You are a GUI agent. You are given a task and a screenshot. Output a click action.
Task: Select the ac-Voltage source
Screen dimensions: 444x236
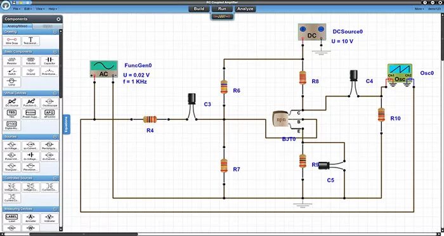click(12, 146)
